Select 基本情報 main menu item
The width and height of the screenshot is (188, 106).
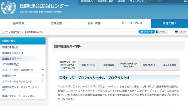pyautogui.click(x=19, y=23)
